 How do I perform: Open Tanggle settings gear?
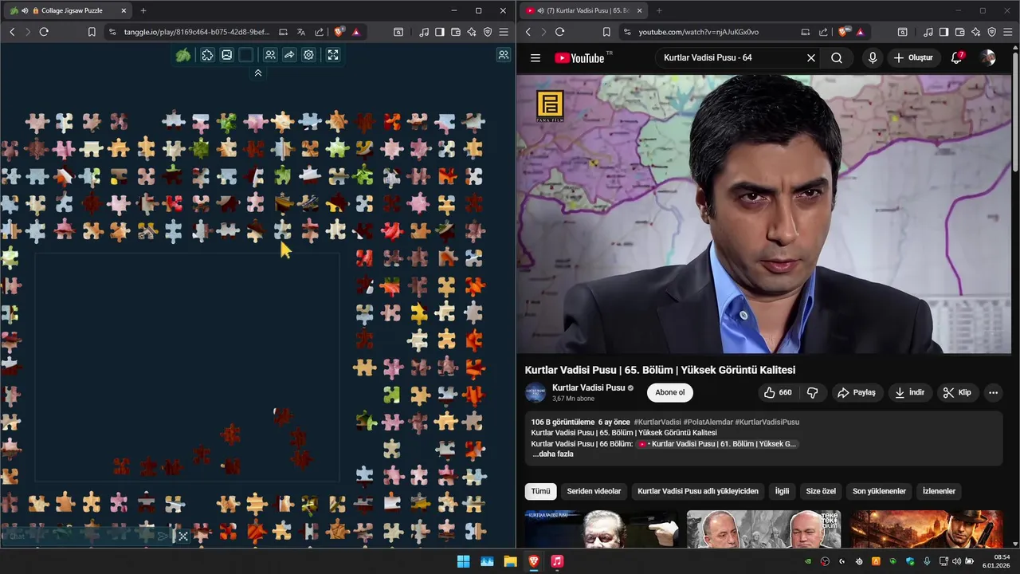(308, 55)
